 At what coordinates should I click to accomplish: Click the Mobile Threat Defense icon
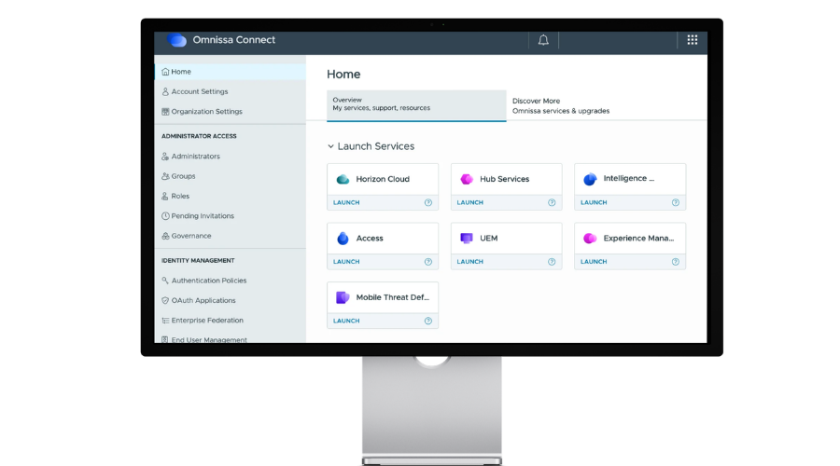[343, 297]
